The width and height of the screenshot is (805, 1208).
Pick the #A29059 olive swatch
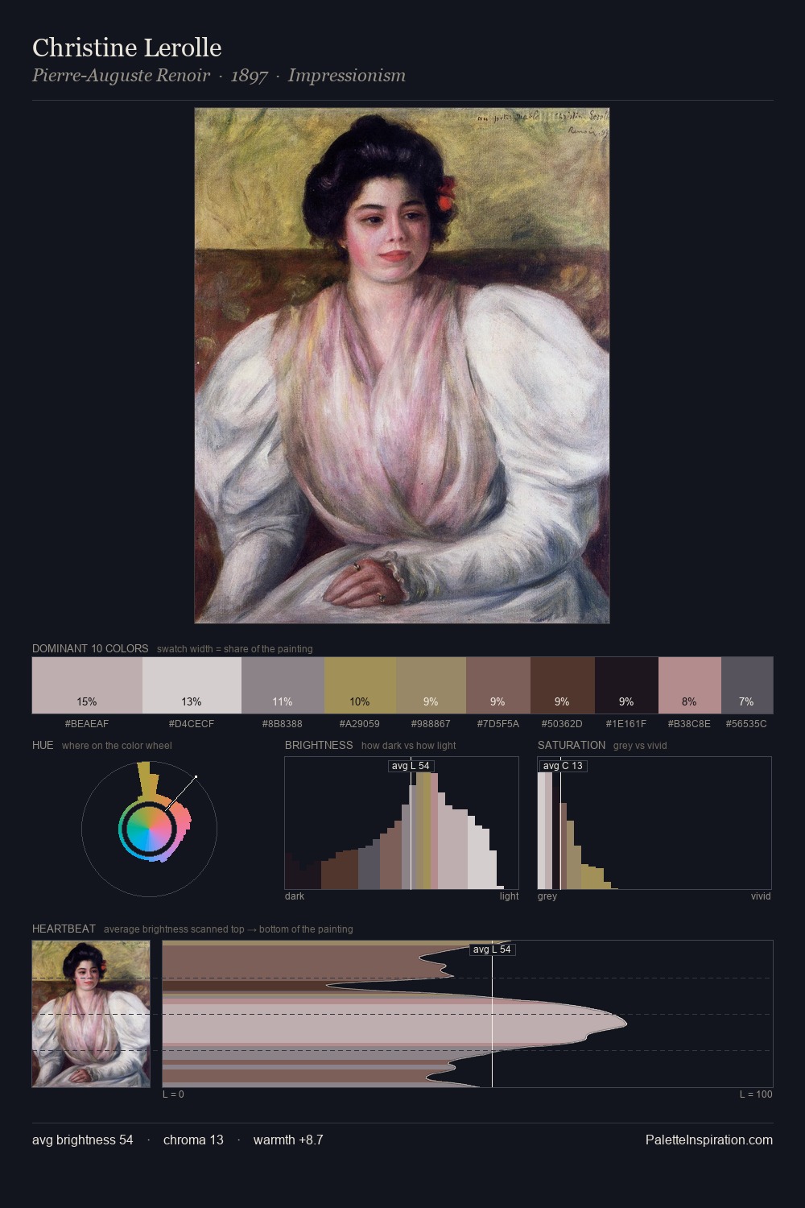(x=360, y=685)
